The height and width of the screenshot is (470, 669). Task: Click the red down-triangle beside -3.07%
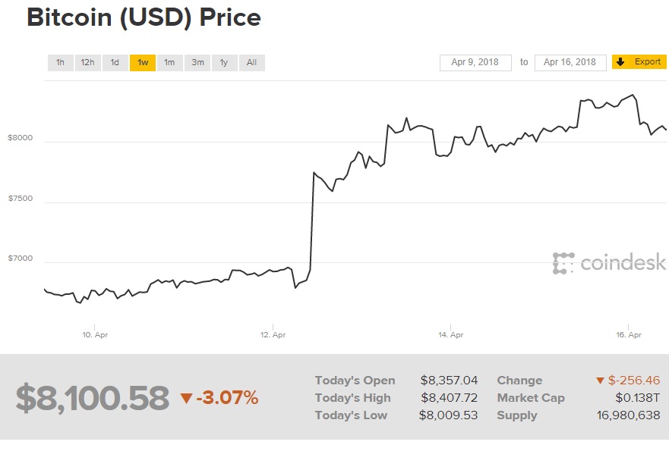point(186,399)
